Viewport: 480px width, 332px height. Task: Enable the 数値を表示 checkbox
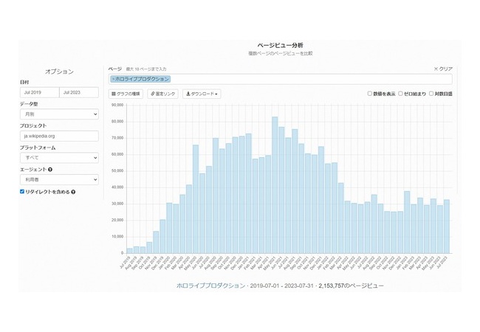[x=369, y=94]
